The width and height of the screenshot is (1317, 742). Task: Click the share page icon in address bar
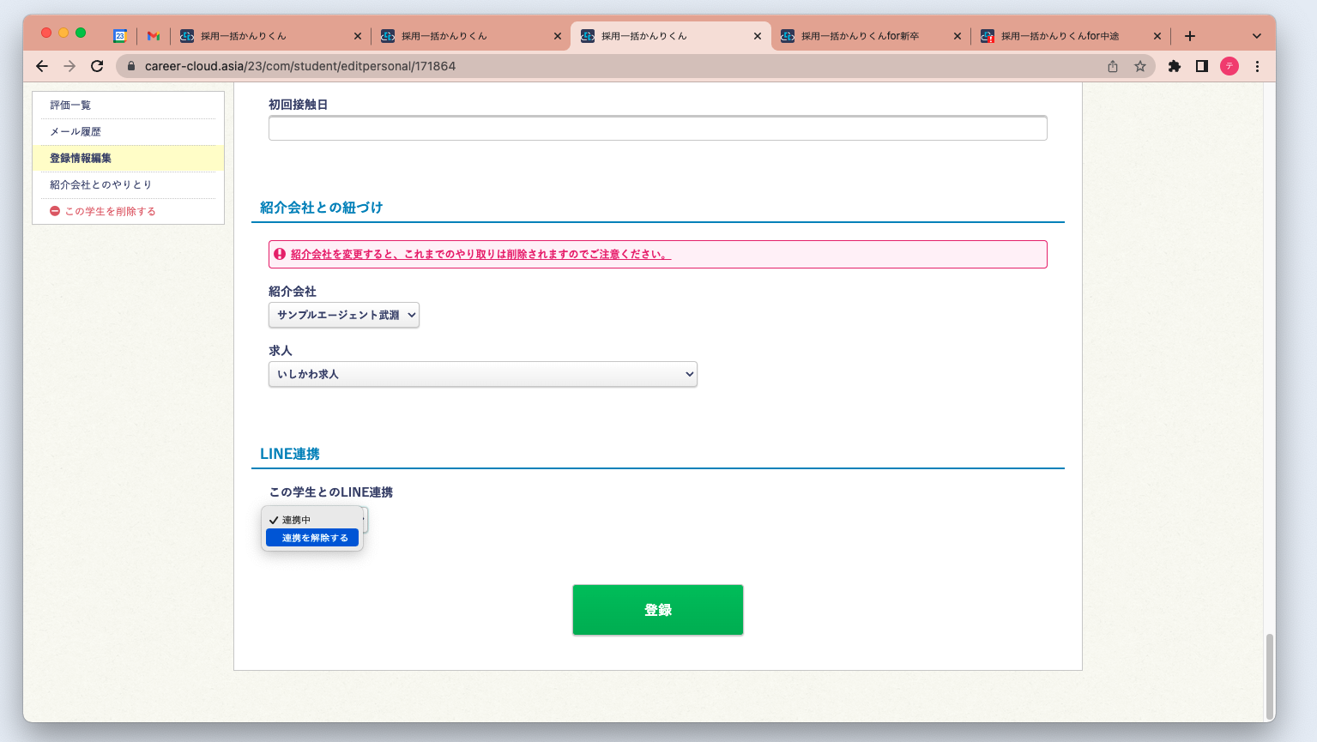coord(1113,66)
